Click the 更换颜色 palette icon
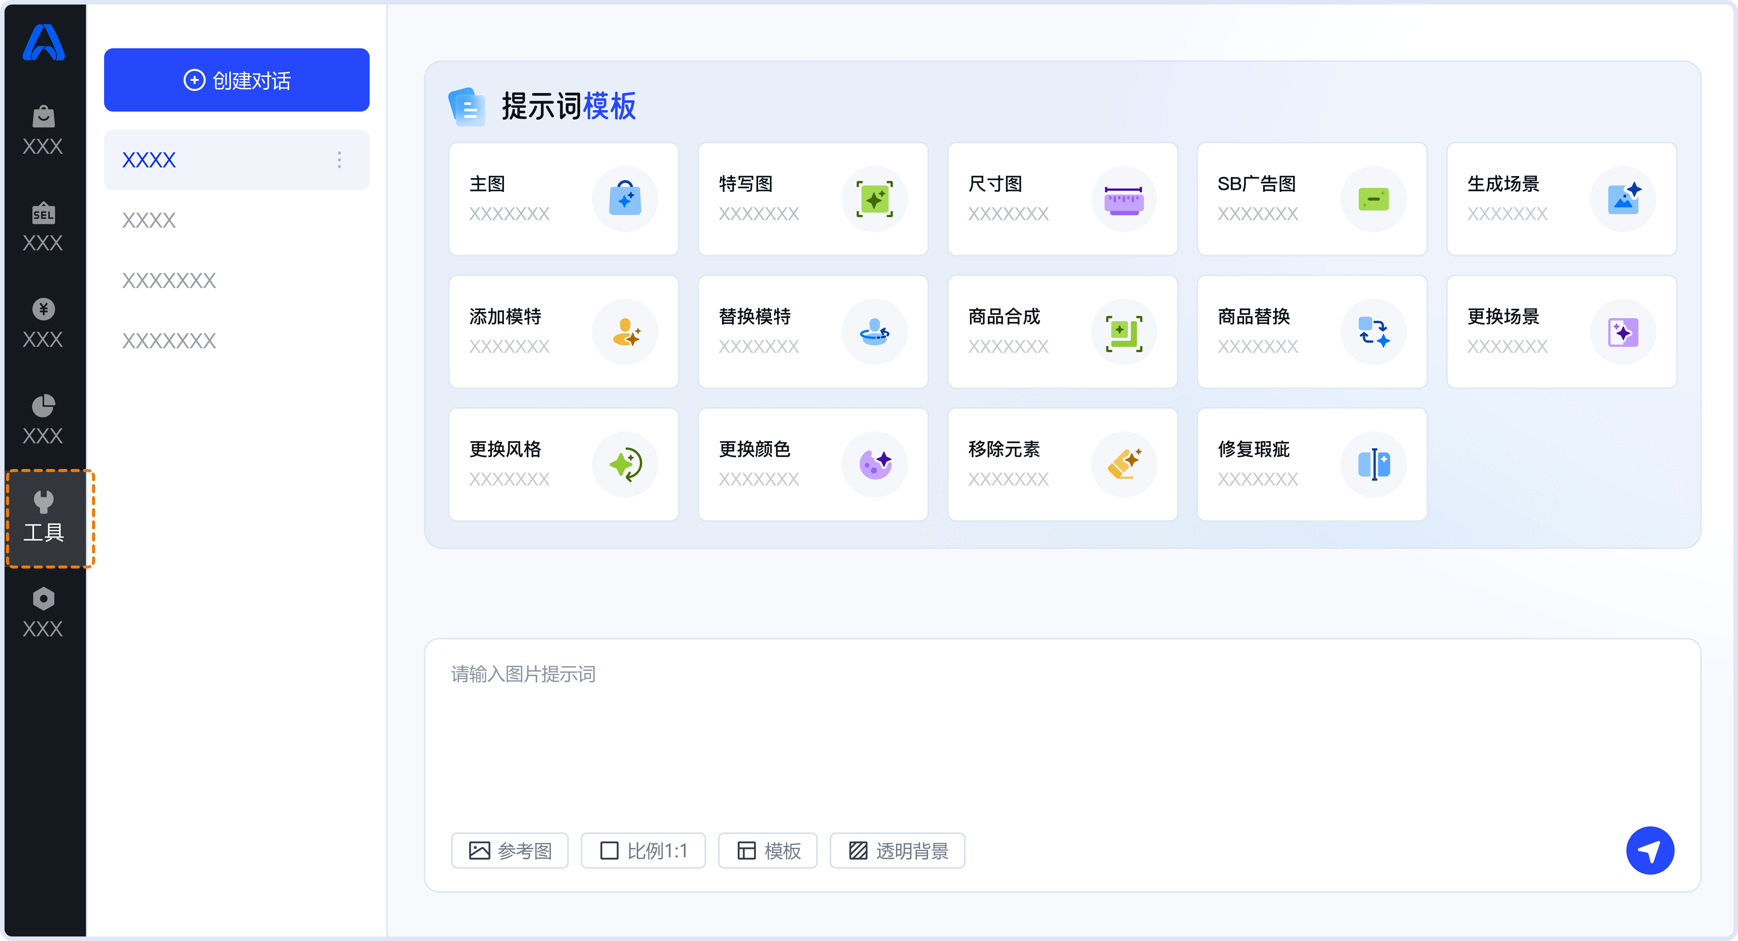 click(874, 464)
